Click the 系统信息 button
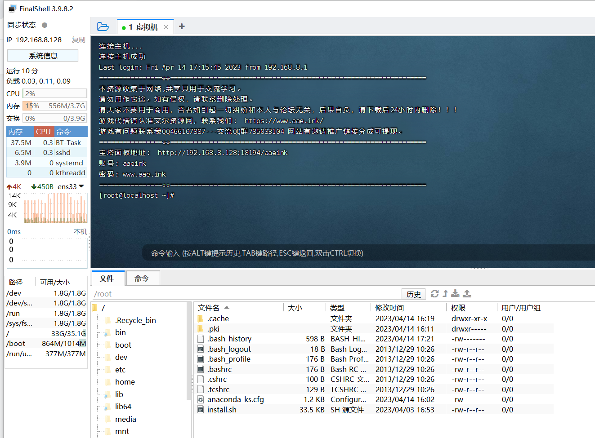This screenshot has width=595, height=438. coord(42,55)
